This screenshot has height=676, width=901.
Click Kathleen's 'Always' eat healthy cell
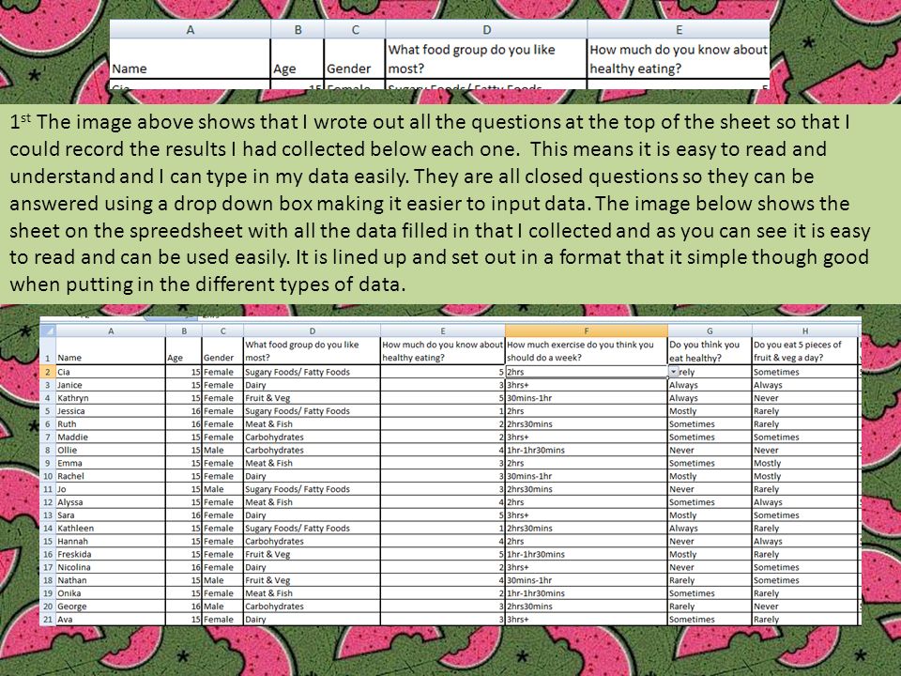click(x=710, y=529)
